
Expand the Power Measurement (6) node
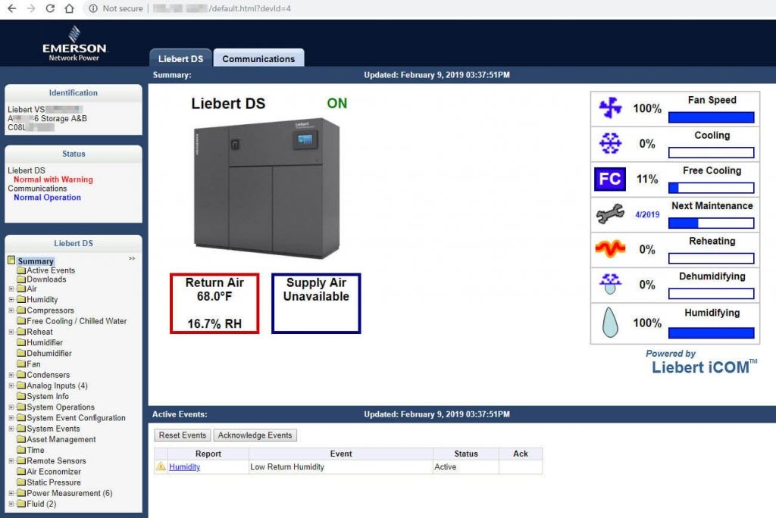pyautogui.click(x=11, y=493)
